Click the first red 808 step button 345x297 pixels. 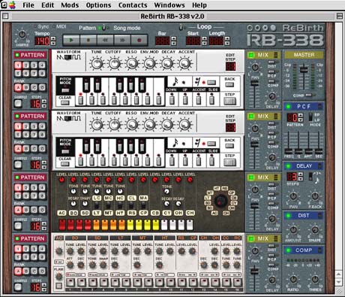click(x=62, y=225)
